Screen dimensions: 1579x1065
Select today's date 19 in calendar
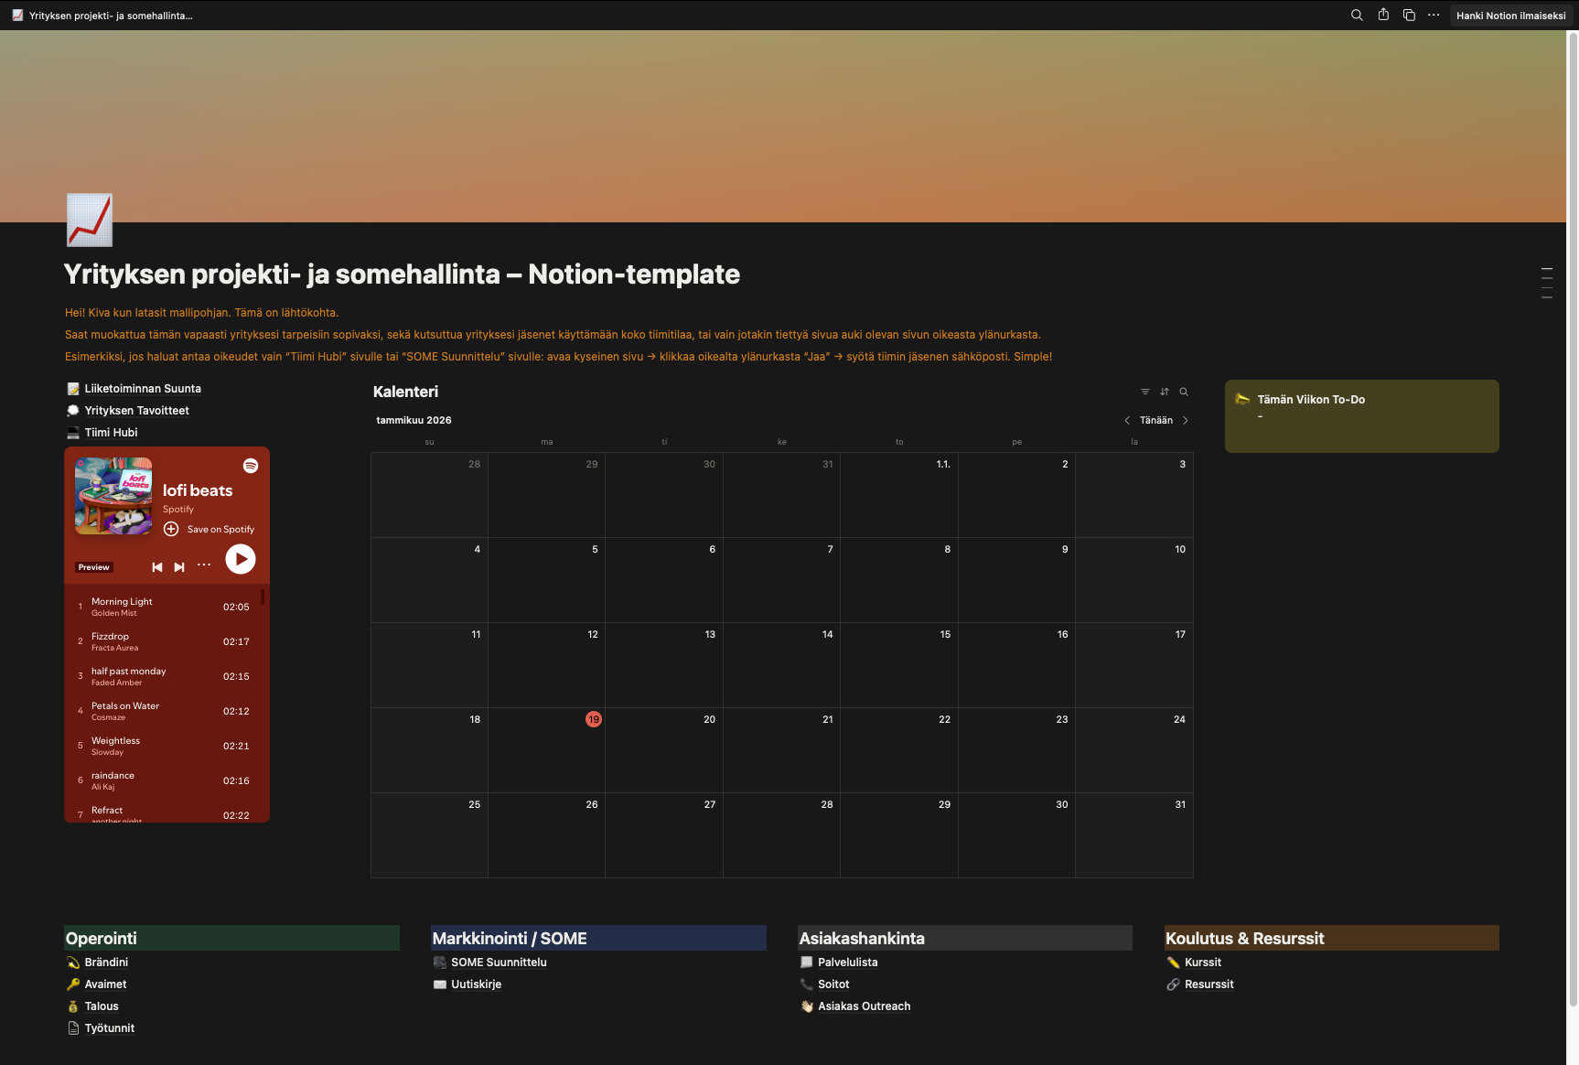[594, 719]
